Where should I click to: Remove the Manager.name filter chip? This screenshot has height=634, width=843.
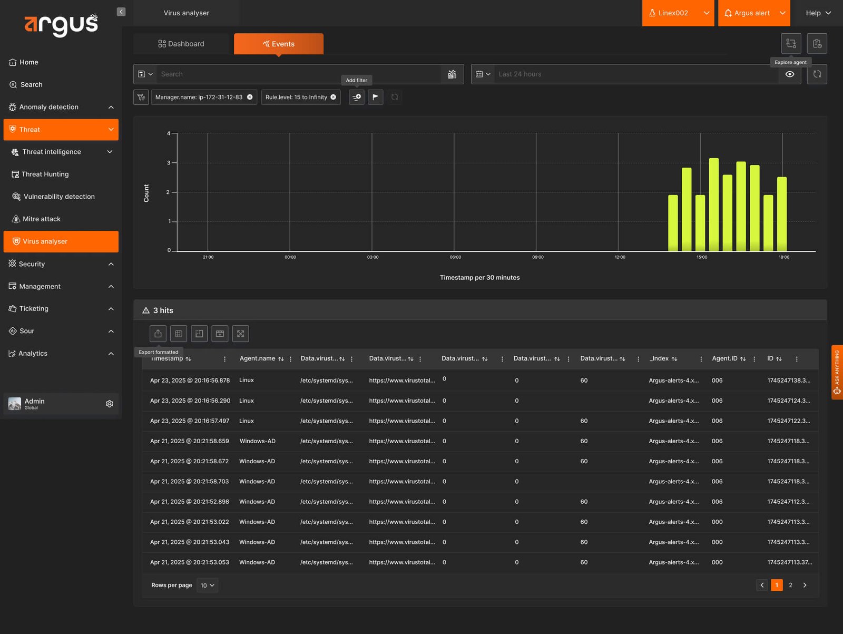250,97
